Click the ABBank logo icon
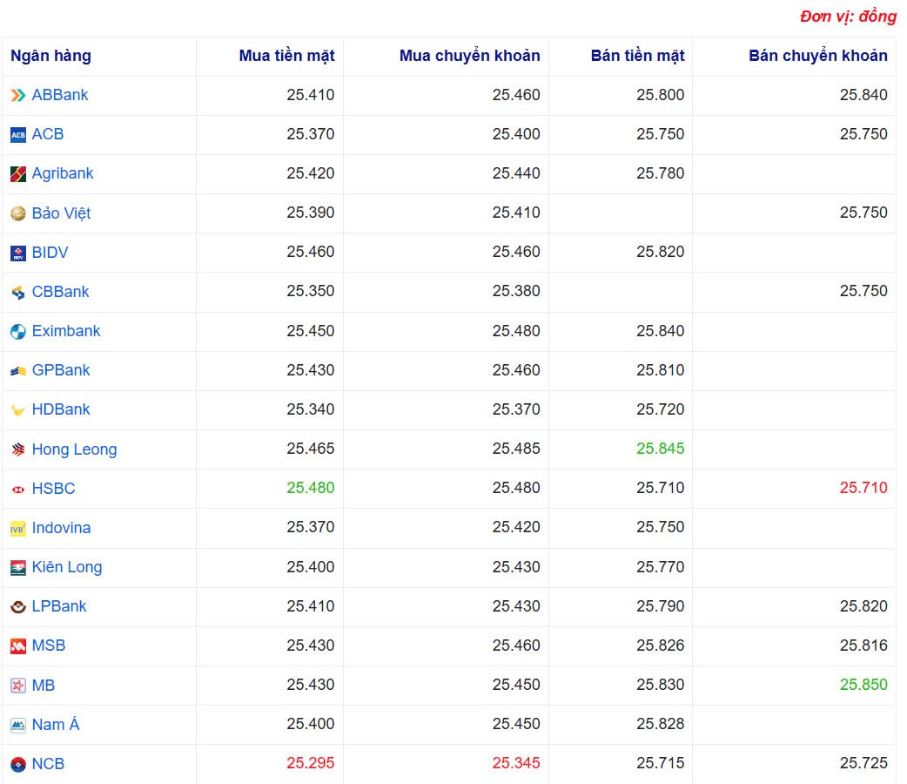 [16, 95]
